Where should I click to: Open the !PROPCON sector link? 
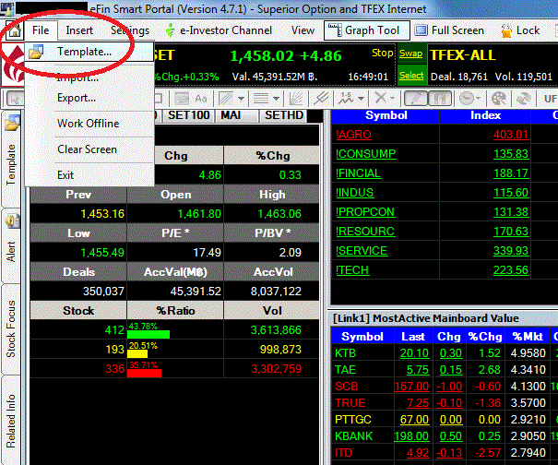[364, 212]
